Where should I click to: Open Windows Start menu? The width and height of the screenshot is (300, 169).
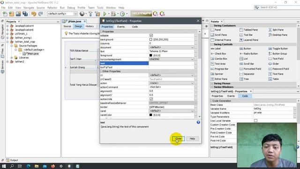pyautogui.click(x=4, y=166)
